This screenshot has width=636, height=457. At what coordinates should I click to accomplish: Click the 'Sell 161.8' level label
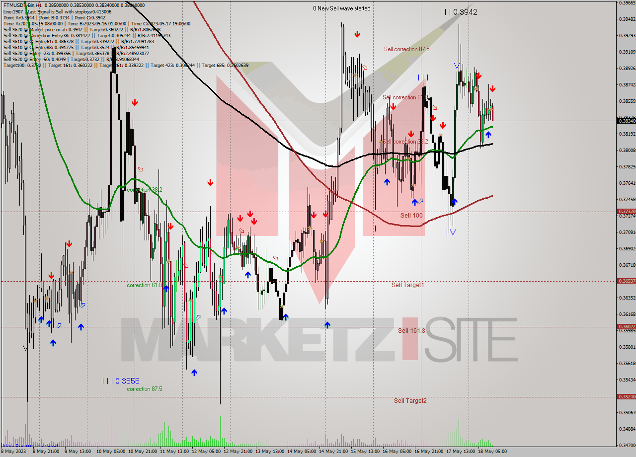tap(411, 330)
